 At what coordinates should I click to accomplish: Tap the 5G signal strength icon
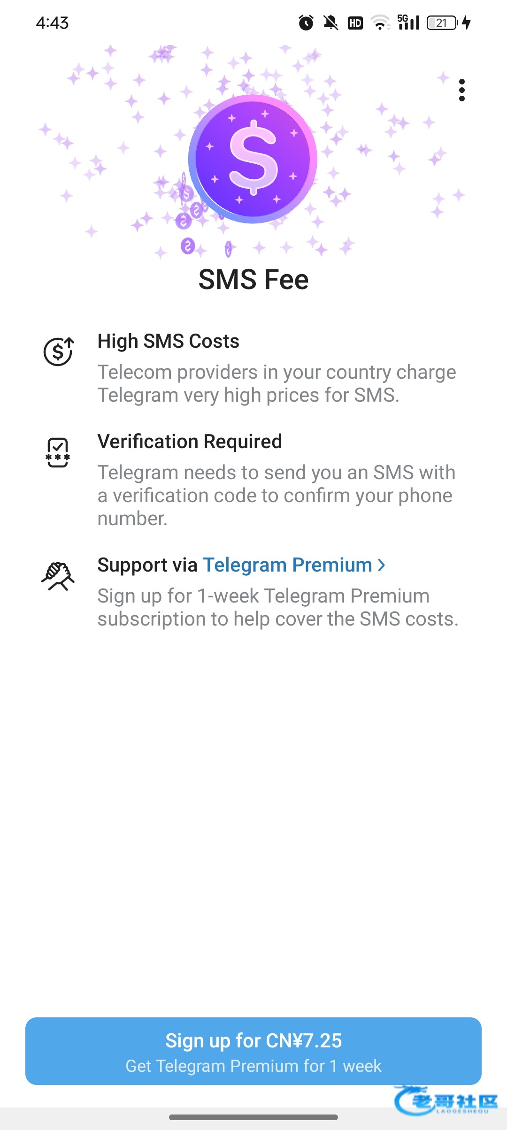408,23
